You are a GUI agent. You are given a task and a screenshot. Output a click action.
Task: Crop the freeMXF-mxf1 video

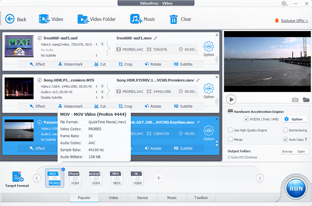pyautogui.click(x=125, y=64)
